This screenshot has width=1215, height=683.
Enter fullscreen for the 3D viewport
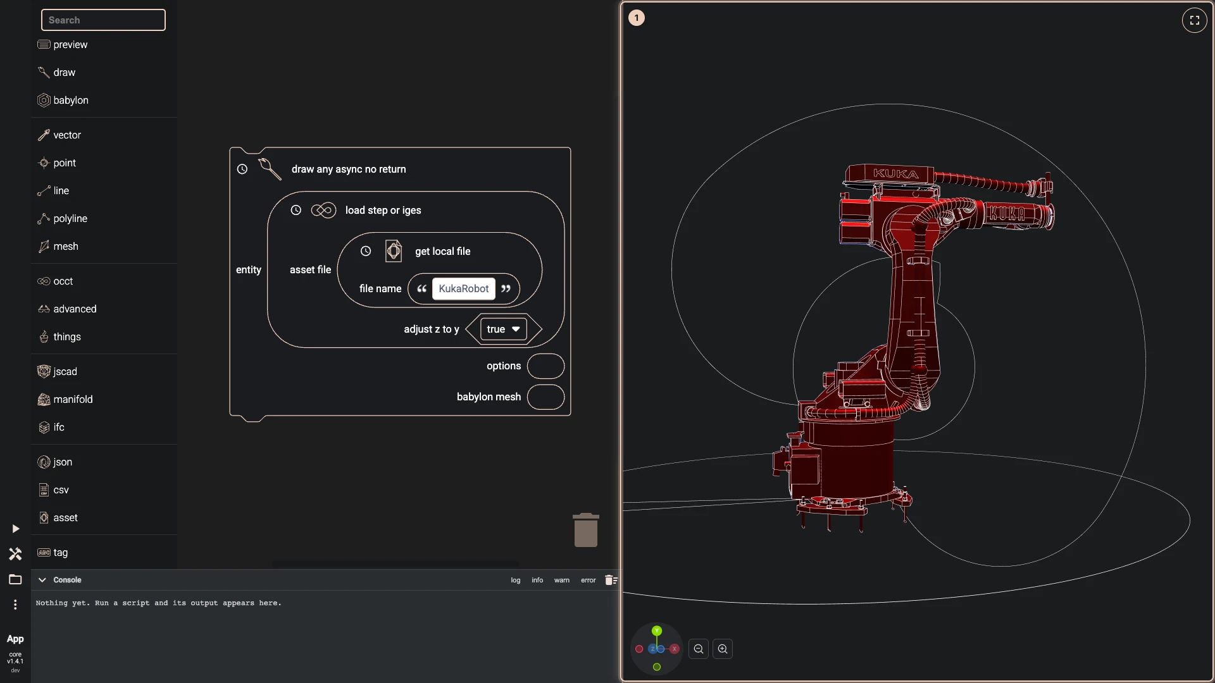click(1194, 20)
